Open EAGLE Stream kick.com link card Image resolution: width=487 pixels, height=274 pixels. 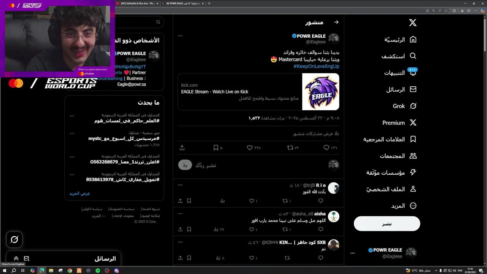[x=258, y=92]
